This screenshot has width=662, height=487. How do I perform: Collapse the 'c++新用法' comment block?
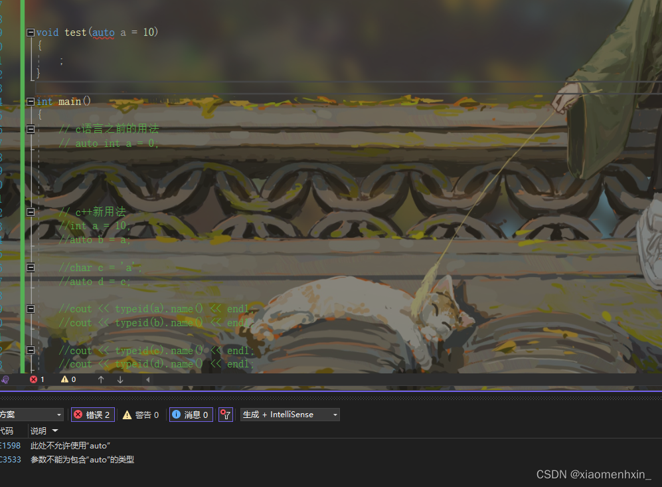click(31, 212)
